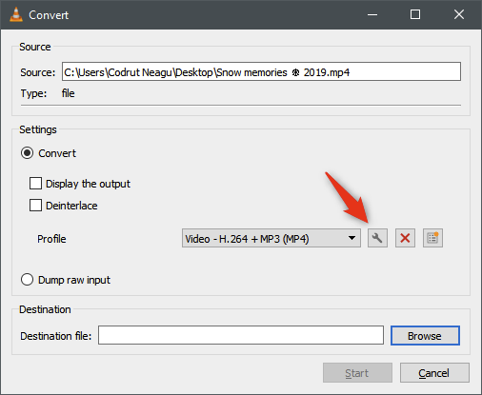The width and height of the screenshot is (482, 395).
Task: Open the Profile dropdown arrow
Action: click(x=351, y=238)
